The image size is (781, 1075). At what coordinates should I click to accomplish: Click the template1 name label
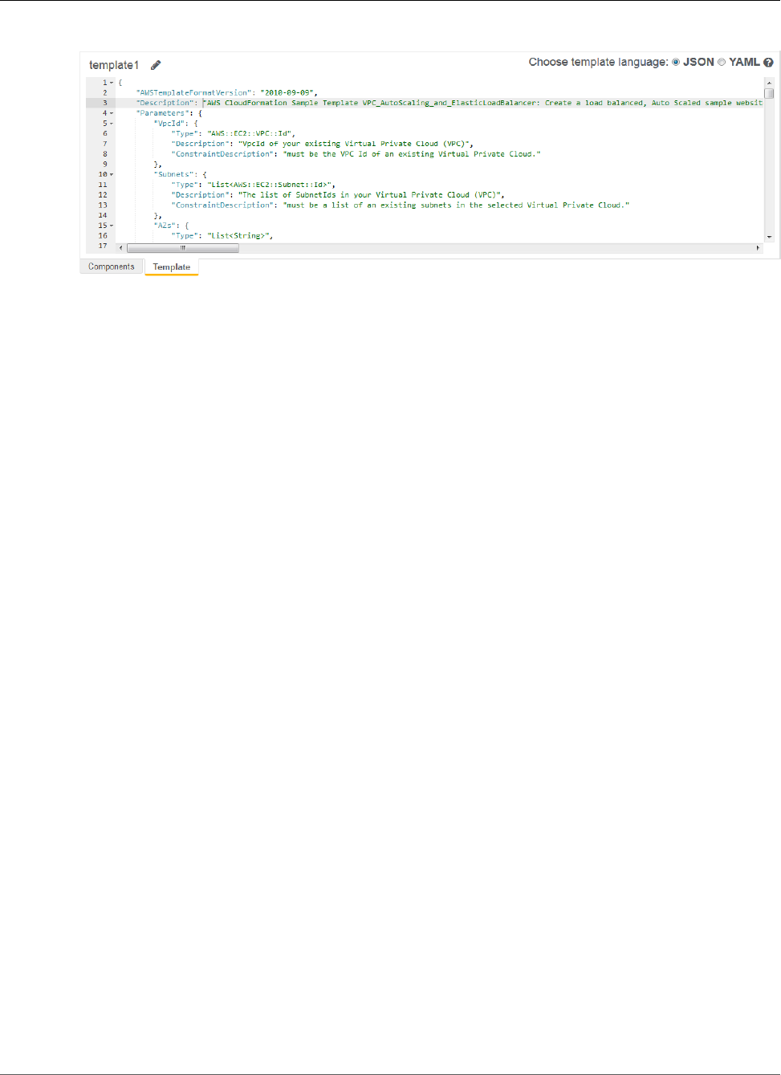pyautogui.click(x=113, y=65)
